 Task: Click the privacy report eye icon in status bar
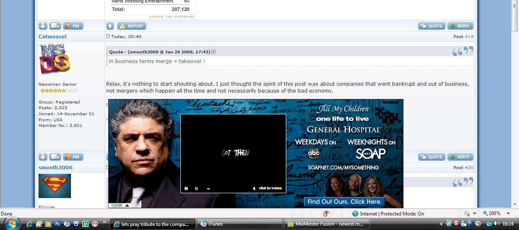[326, 213]
